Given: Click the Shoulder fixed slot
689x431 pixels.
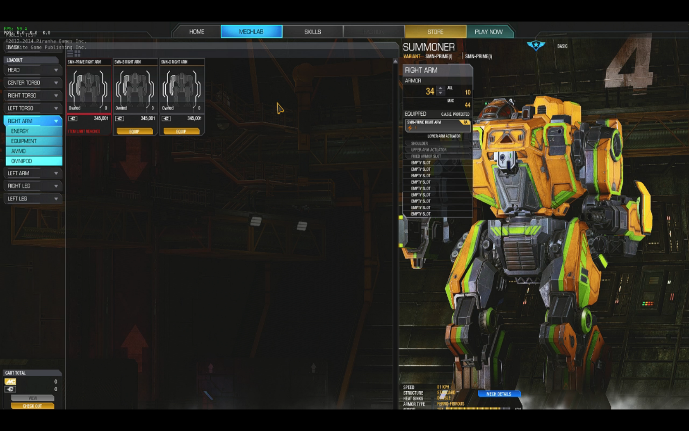Looking at the screenshot, I should point(437,144).
